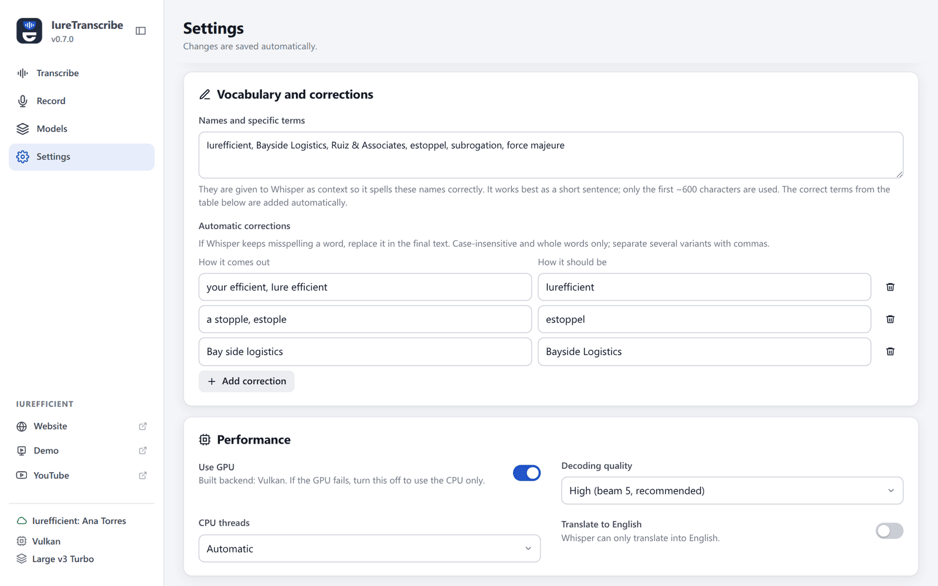
Task: Click the IureTranscribe app logo
Action: [x=29, y=31]
